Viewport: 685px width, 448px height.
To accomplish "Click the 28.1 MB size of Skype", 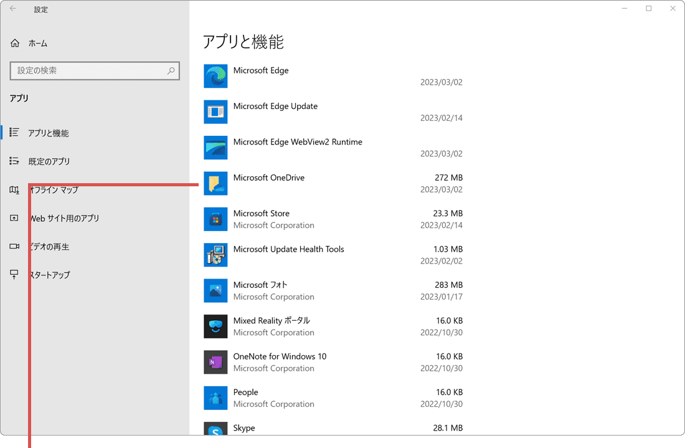I will coord(448,428).
